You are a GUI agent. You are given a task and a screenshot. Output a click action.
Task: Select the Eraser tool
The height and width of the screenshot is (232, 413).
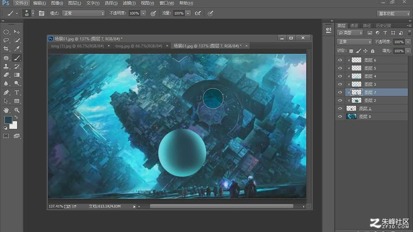[6, 75]
